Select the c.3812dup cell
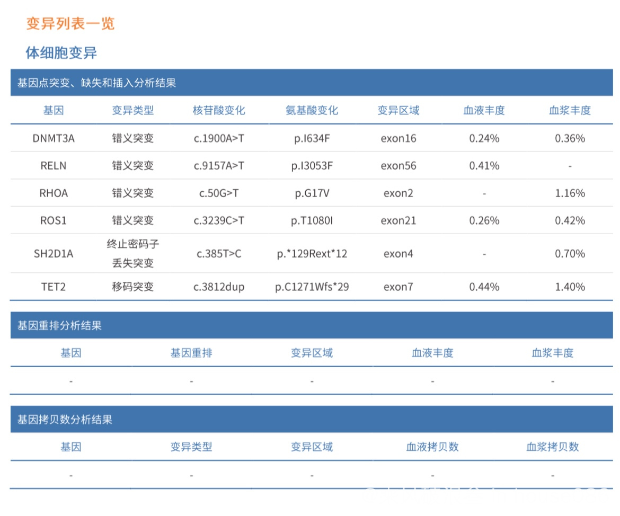 click(219, 287)
